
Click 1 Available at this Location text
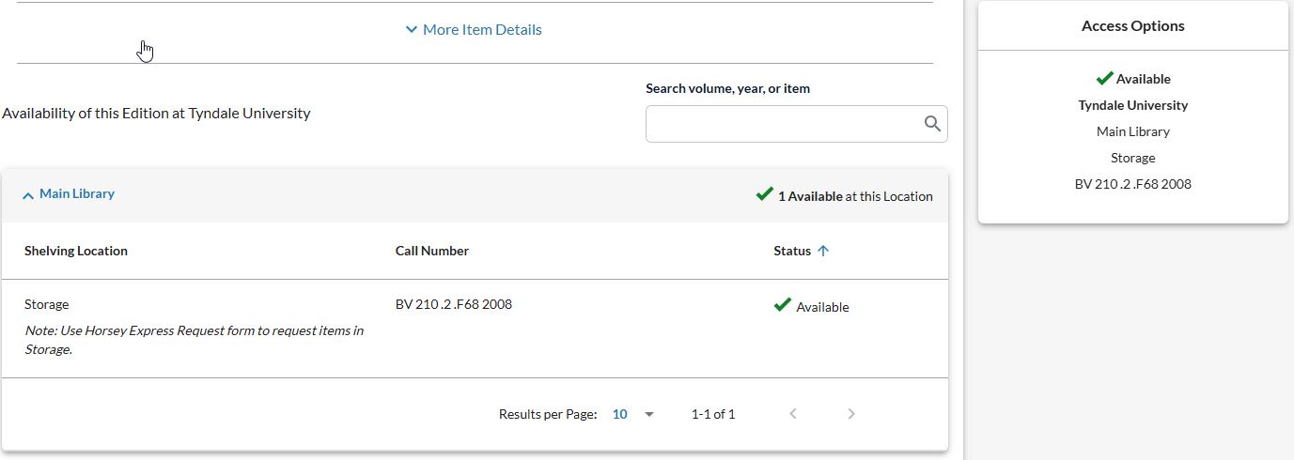pos(844,195)
